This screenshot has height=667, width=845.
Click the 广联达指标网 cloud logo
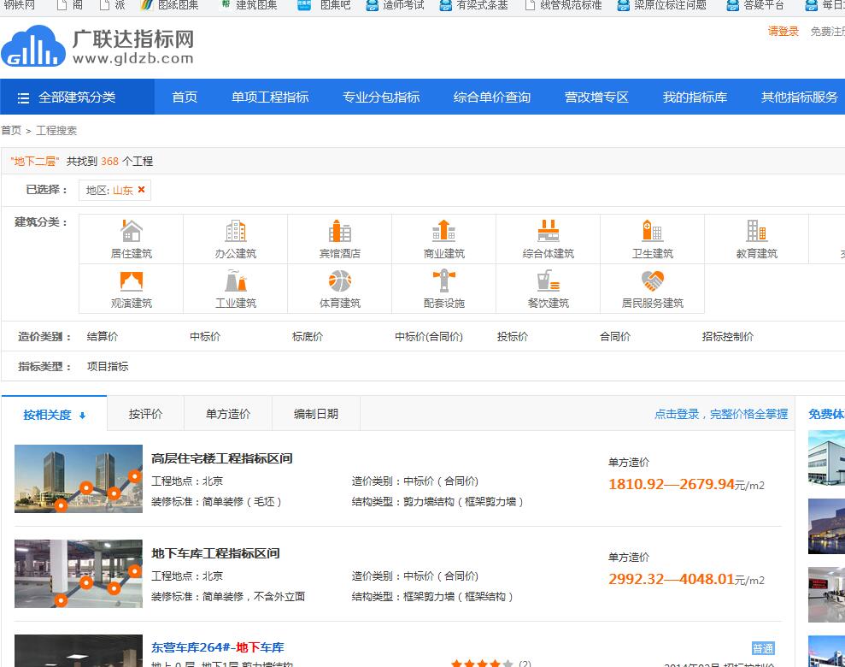click(x=33, y=47)
